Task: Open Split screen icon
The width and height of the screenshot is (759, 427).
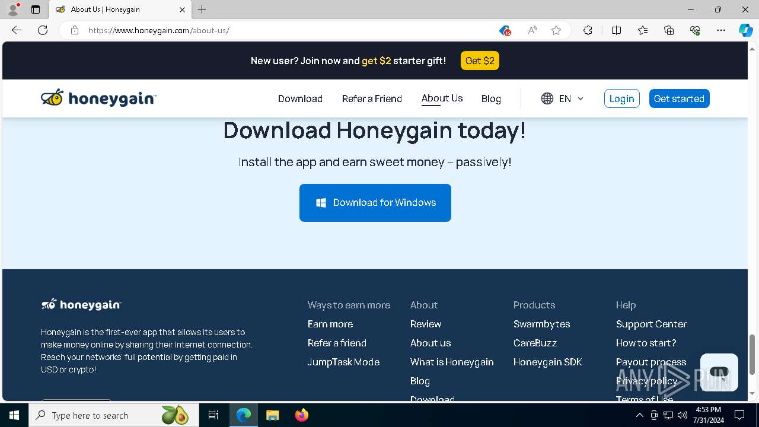Action: coord(616,30)
